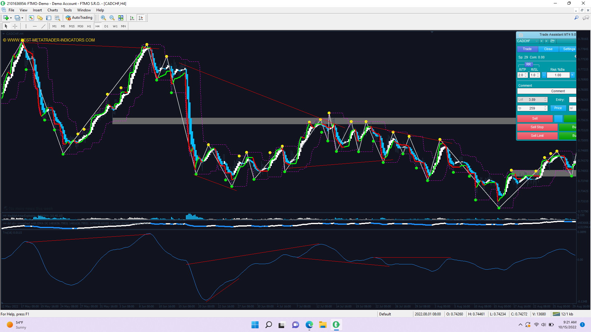This screenshot has height=332, width=591.
Task: Open the Charts menu
Action: point(53,10)
